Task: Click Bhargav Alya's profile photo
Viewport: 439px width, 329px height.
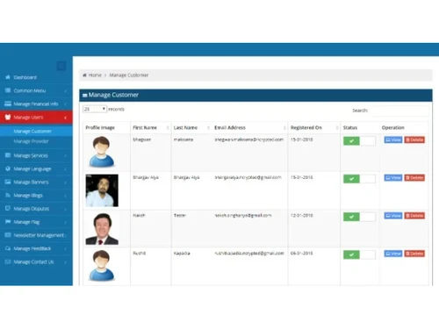Action: click(x=102, y=190)
